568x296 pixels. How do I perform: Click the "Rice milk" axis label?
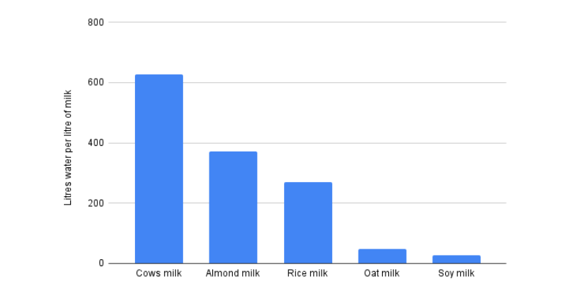308,273
